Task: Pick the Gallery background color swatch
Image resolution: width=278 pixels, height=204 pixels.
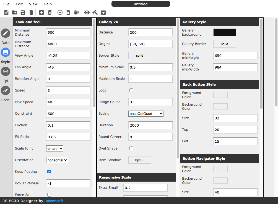Action: tap(224, 32)
